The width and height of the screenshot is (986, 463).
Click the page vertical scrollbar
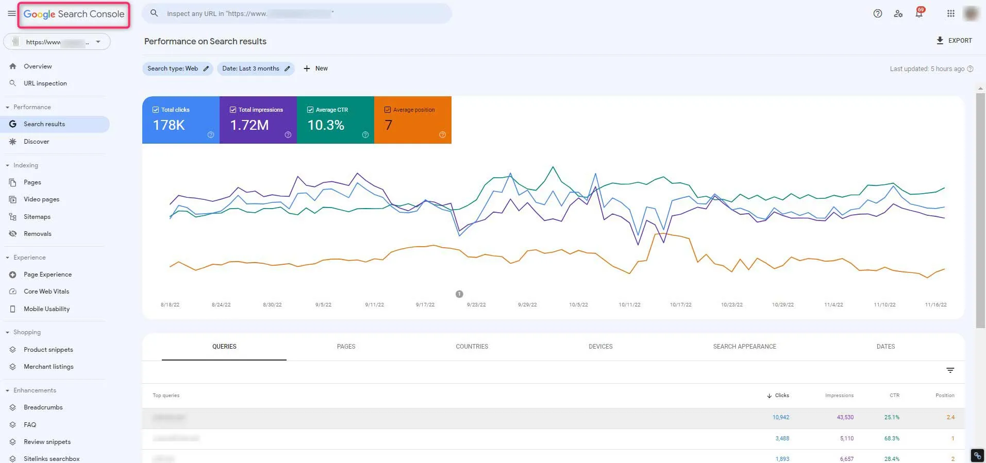coord(980,210)
